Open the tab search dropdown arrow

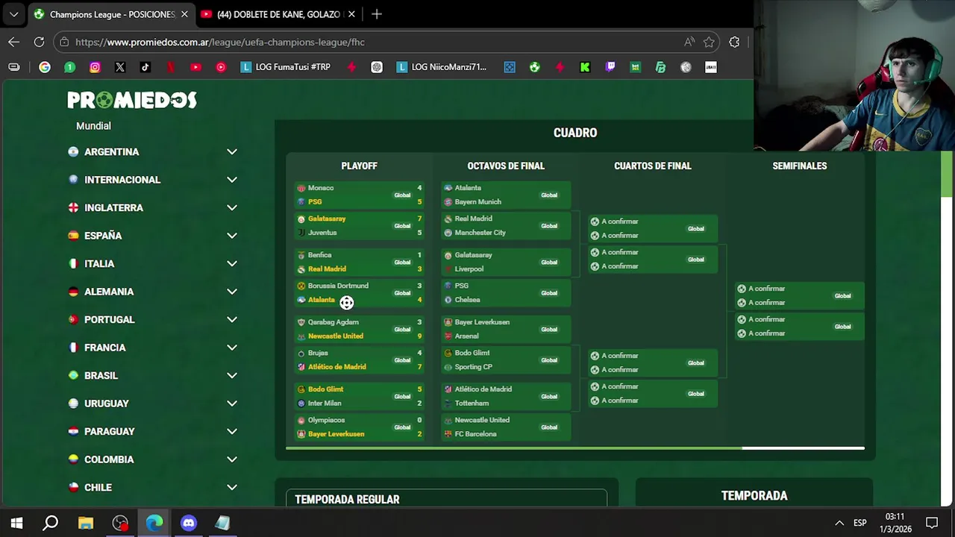(x=13, y=14)
